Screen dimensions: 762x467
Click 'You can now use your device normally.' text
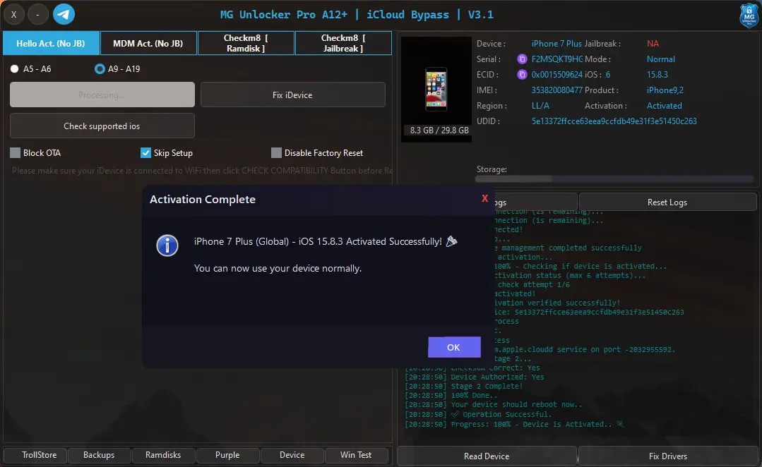pos(278,268)
